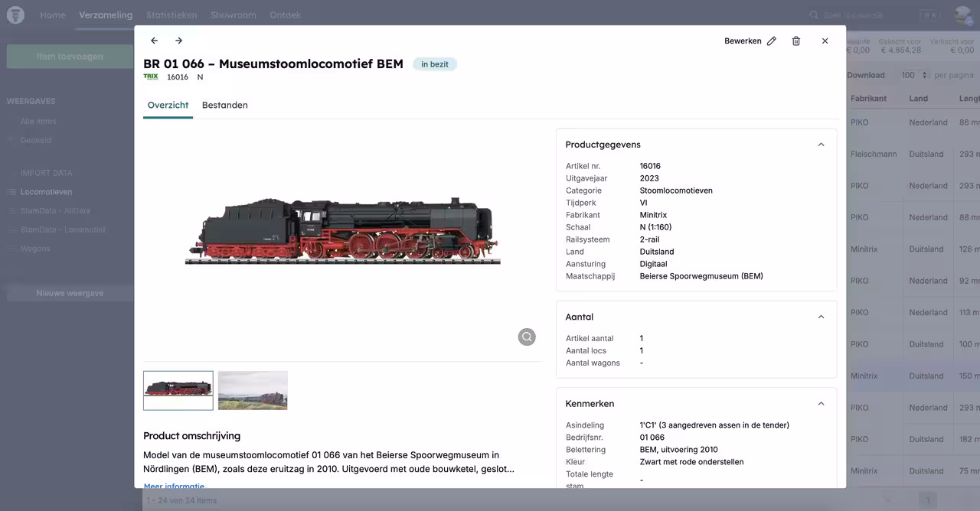Select the locomotive side-view thumbnail
980x511 pixels.
178,391
